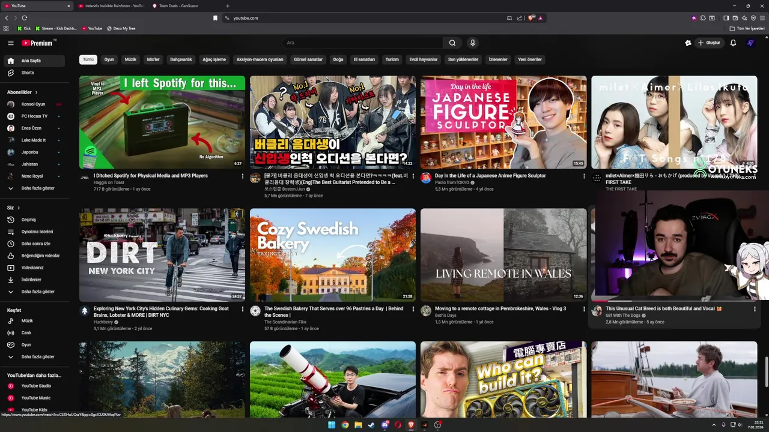Select the Oyun filter chip
Viewport: 769px width, 432px height.
tap(109, 59)
